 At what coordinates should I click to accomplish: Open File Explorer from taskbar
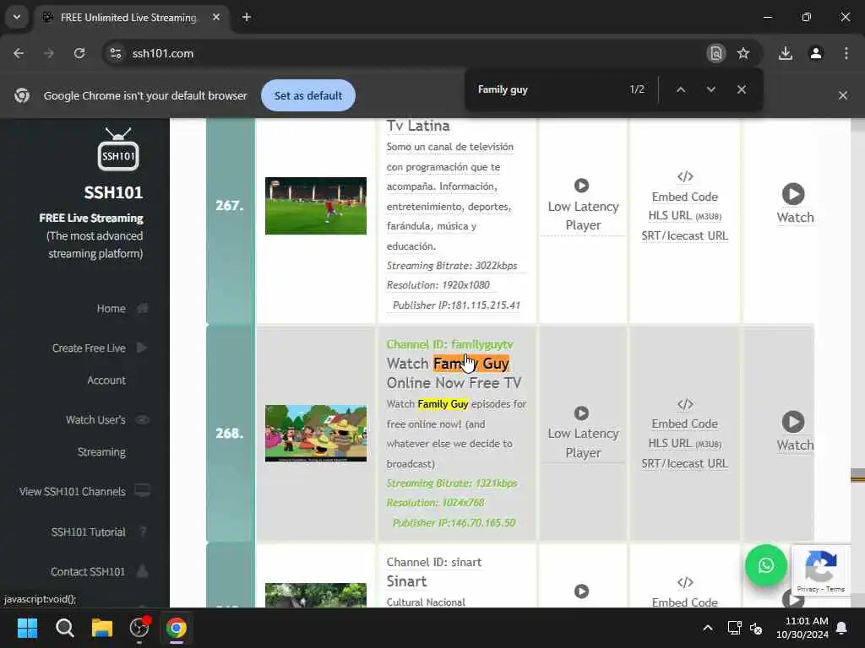coord(102,628)
